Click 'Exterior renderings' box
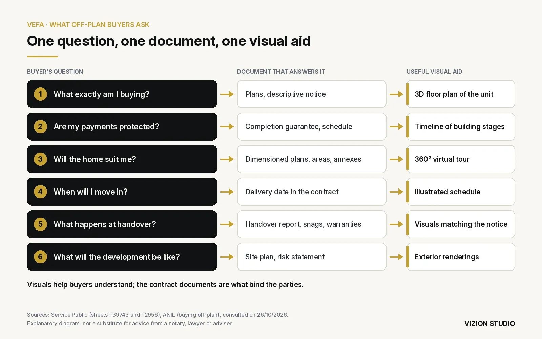Image resolution: width=542 pixels, height=339 pixels. (461, 257)
